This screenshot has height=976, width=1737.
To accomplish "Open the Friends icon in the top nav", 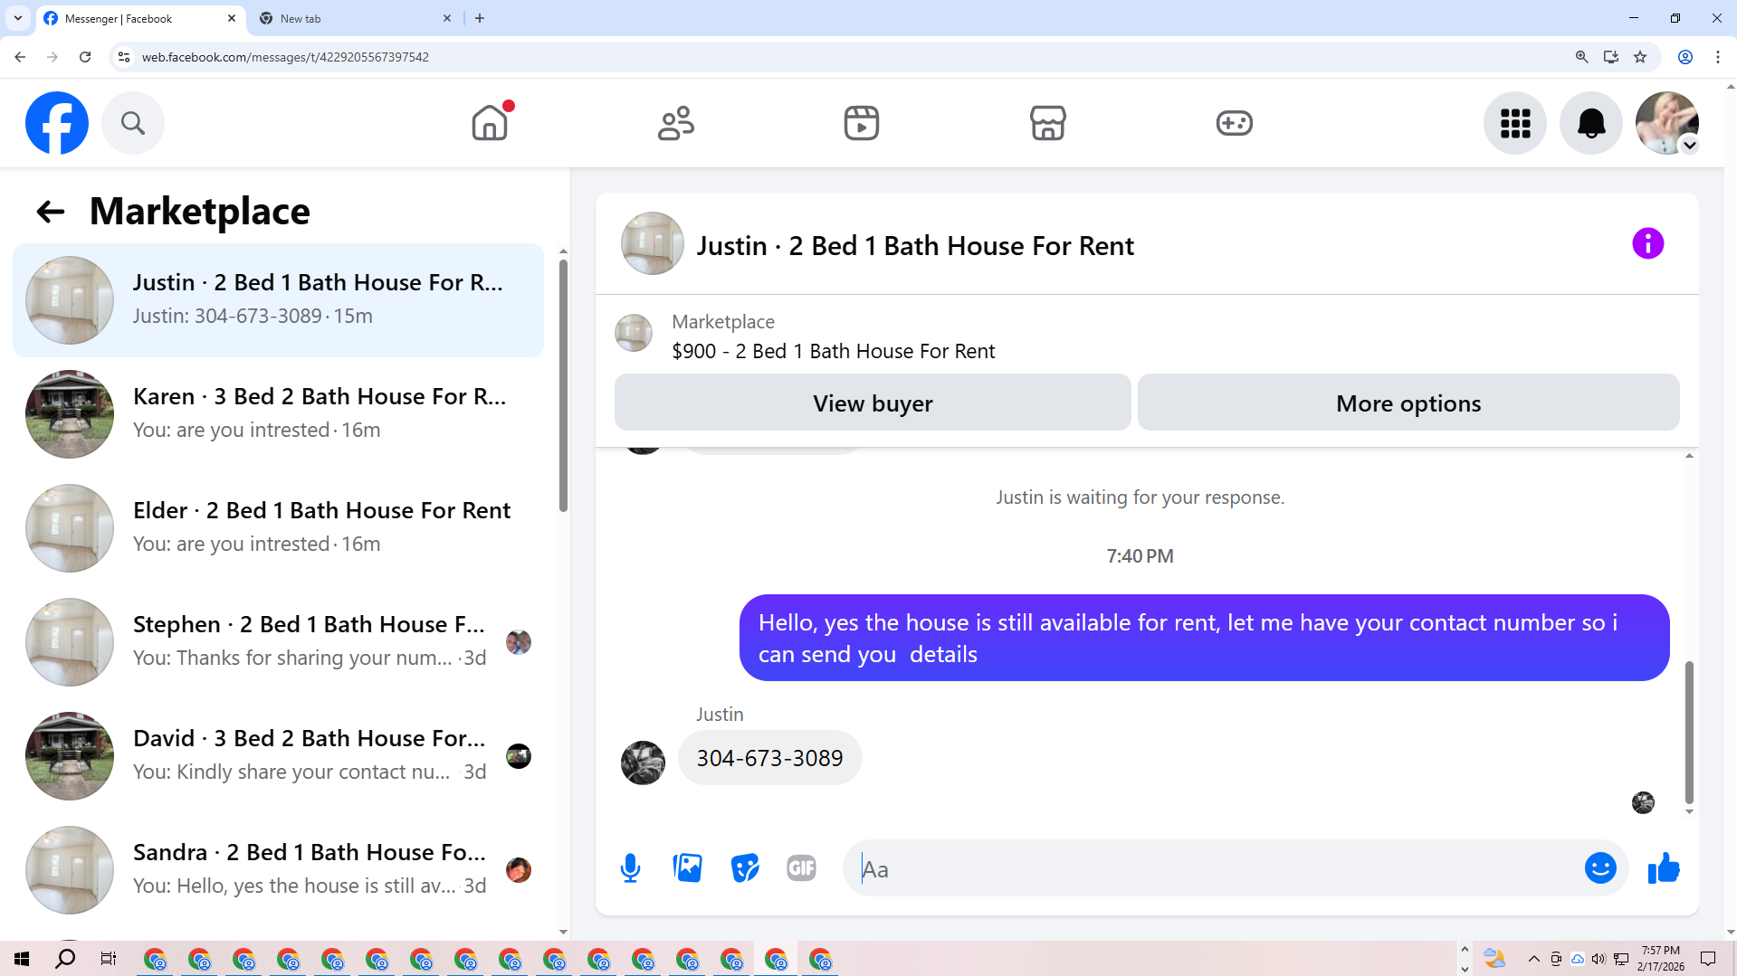I will [x=676, y=123].
